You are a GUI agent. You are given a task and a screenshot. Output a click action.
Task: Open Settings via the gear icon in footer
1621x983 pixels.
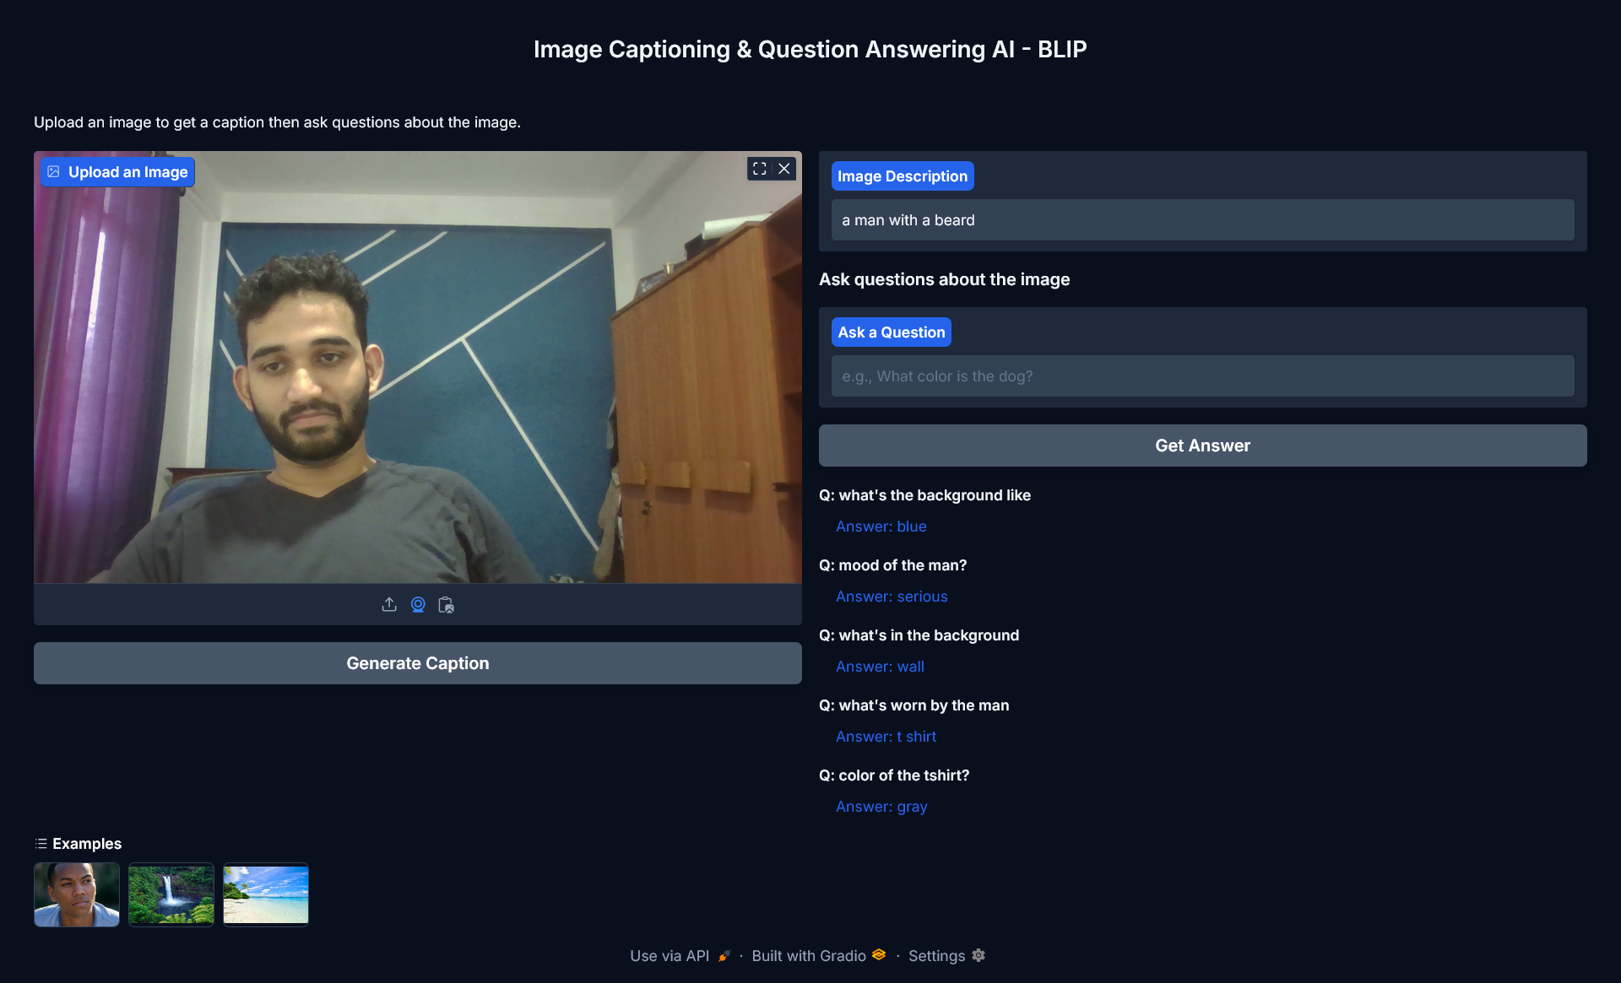979,954
